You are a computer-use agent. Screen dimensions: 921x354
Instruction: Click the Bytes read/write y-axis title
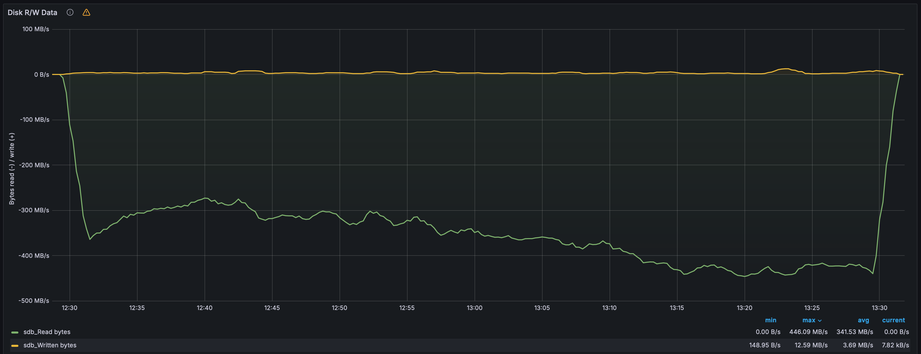pyautogui.click(x=12, y=169)
